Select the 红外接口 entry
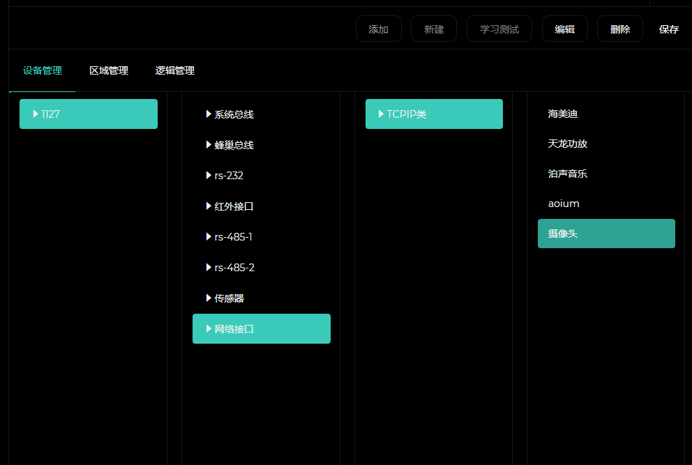692x465 pixels. pos(262,206)
